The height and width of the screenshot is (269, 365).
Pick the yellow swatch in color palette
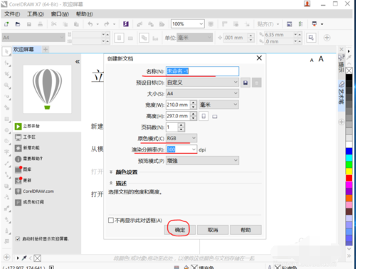click(349, 172)
